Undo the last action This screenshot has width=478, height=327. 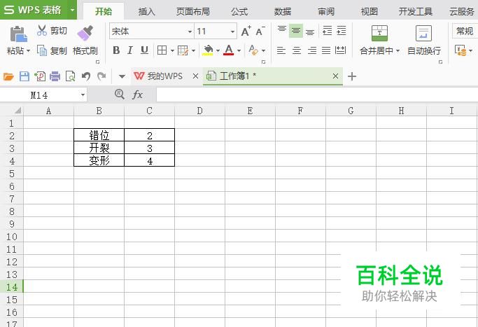(86, 76)
